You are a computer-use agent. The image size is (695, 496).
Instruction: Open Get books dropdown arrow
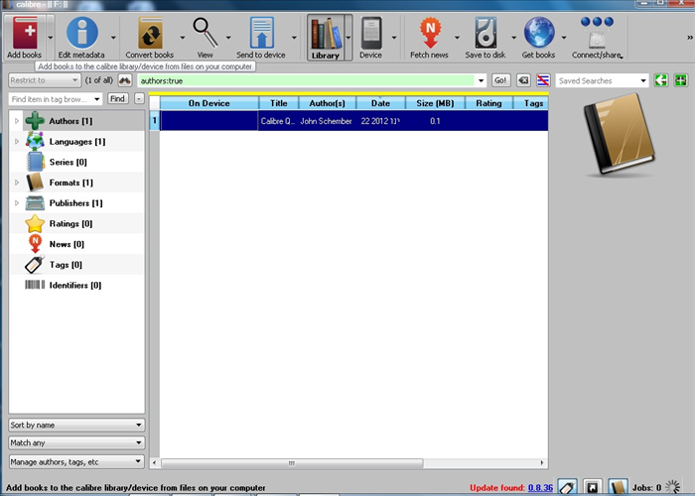564,38
